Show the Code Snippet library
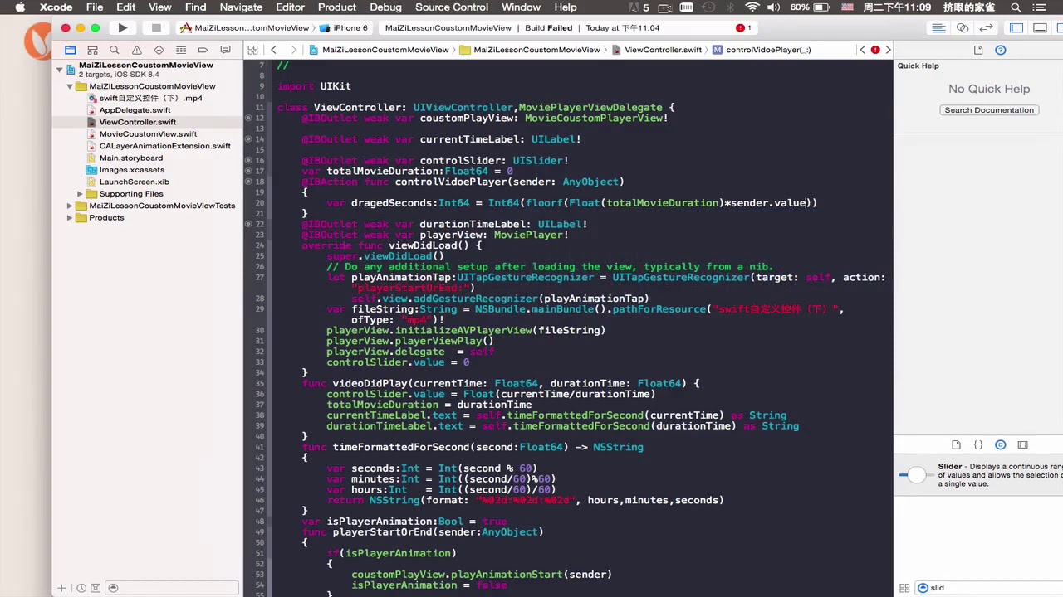This screenshot has width=1063, height=597. pyautogui.click(x=978, y=445)
